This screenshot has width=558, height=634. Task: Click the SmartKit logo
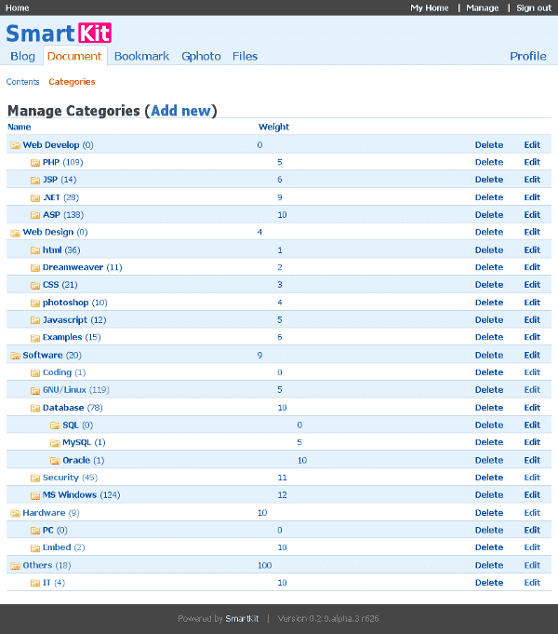pyautogui.click(x=59, y=34)
